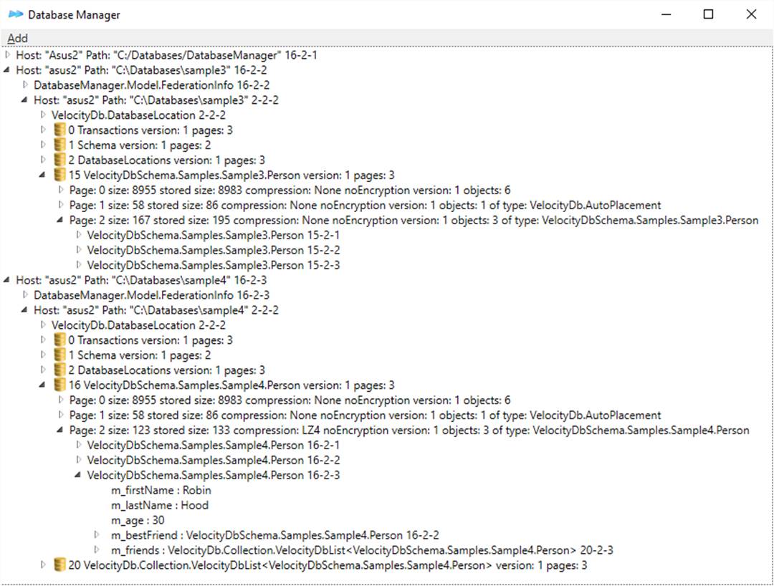Click database icon of 20 VelocityDbList
Image resolution: width=774 pixels, height=586 pixels.
pyautogui.click(x=59, y=565)
